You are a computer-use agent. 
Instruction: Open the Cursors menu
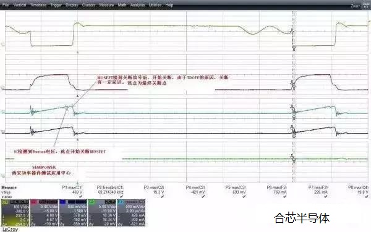coord(88,5)
